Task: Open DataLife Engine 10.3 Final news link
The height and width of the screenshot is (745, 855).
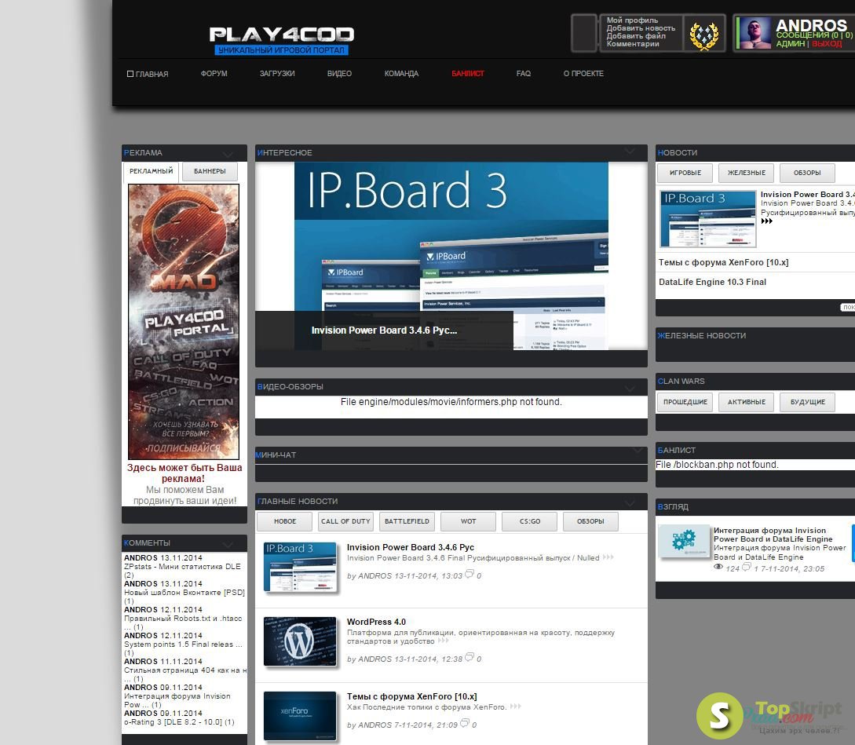Action: [712, 282]
